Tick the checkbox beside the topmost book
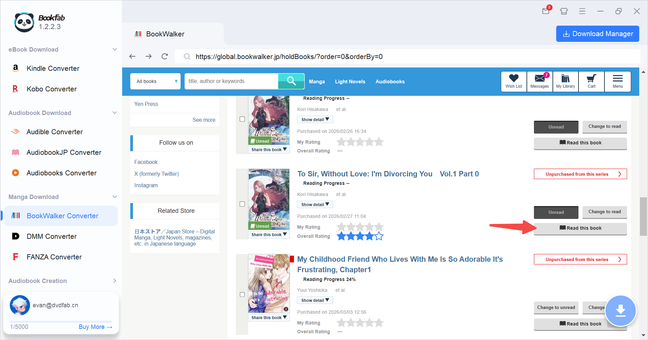 (x=242, y=119)
